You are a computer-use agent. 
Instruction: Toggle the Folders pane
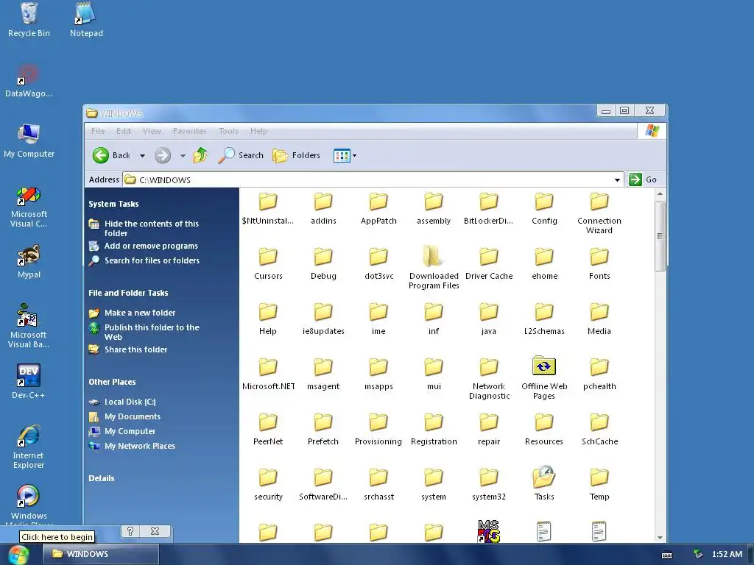(296, 155)
